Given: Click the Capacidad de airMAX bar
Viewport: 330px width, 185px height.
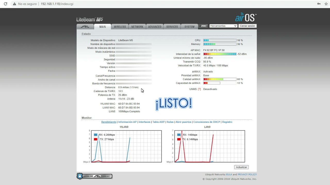Looking at the screenshot, I should [x=220, y=83].
